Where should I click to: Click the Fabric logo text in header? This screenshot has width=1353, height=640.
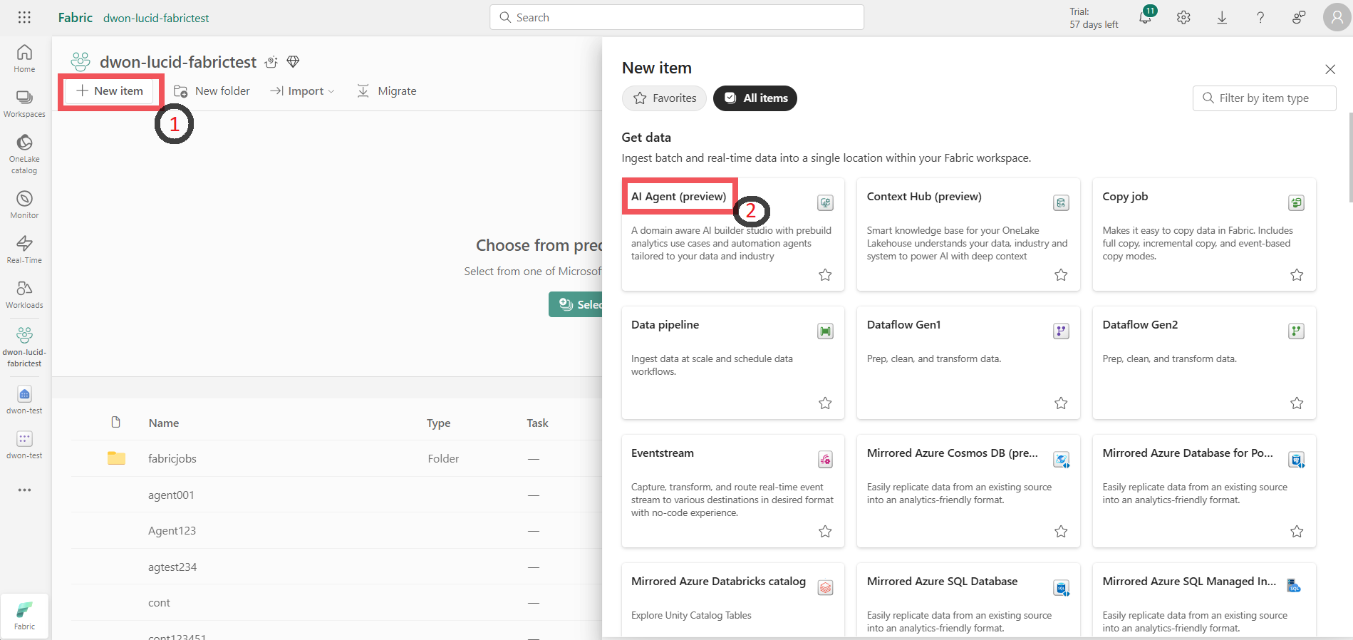(x=75, y=17)
